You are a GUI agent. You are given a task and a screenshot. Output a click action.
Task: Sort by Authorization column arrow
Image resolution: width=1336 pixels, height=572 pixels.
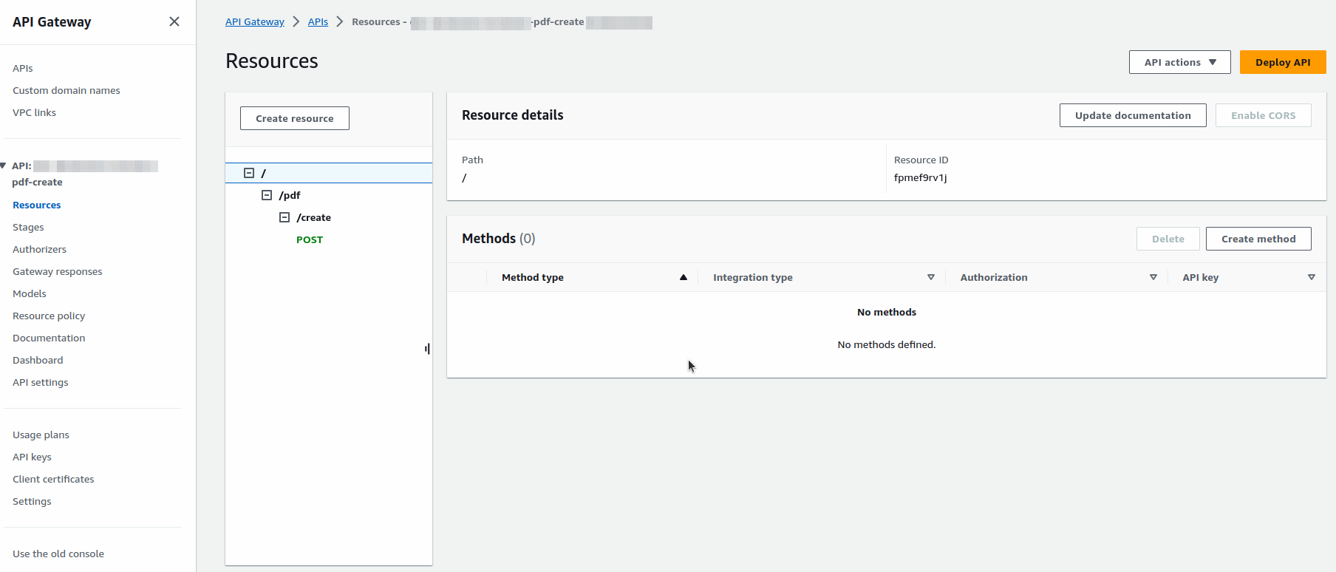tap(1153, 277)
